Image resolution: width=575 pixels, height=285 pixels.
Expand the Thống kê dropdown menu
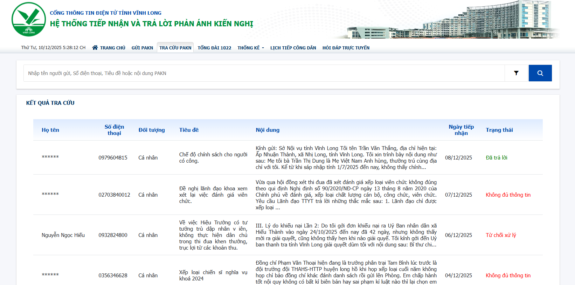pos(250,48)
